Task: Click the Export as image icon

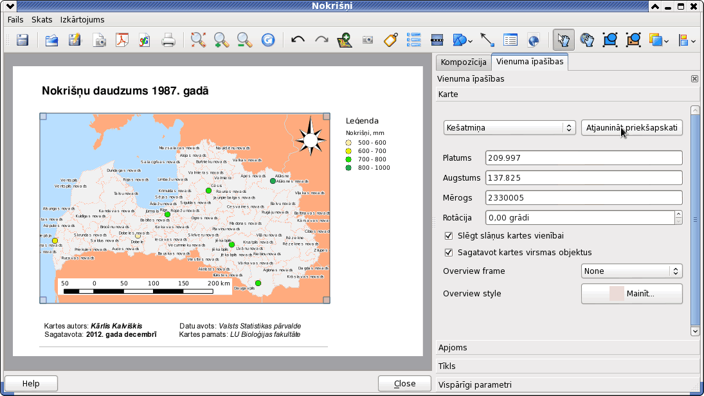Action: point(99,40)
